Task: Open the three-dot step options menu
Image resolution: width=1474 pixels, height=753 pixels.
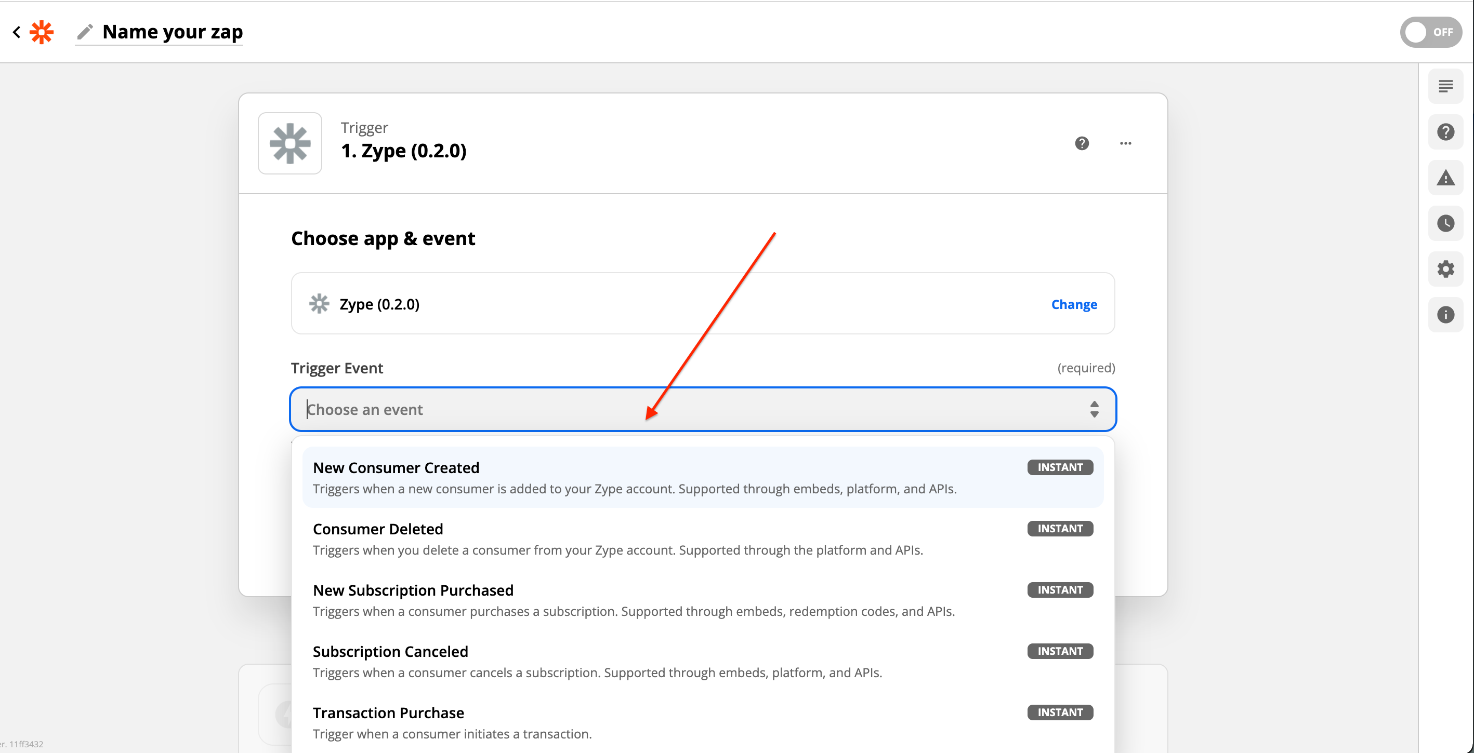Action: coord(1126,143)
